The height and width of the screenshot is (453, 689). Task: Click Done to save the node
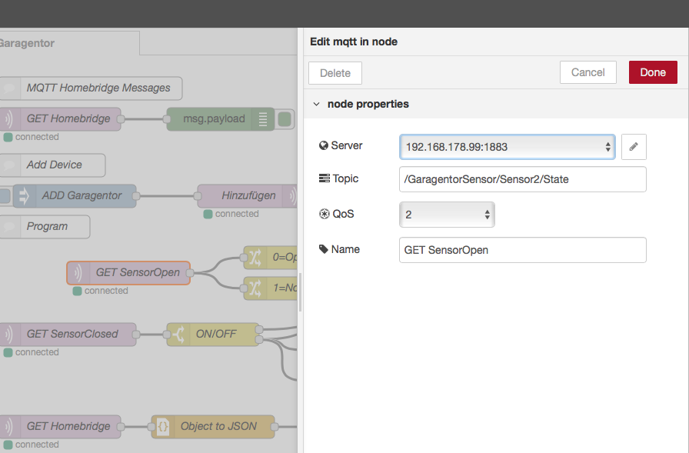(x=652, y=72)
